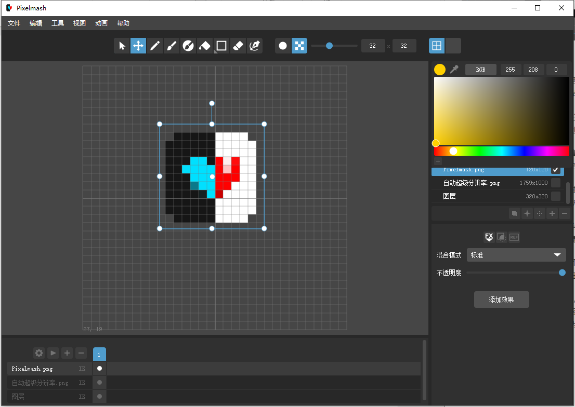Pick the paint bucket fill tool
Image resolution: width=575 pixels, height=407 pixels.
tap(205, 46)
